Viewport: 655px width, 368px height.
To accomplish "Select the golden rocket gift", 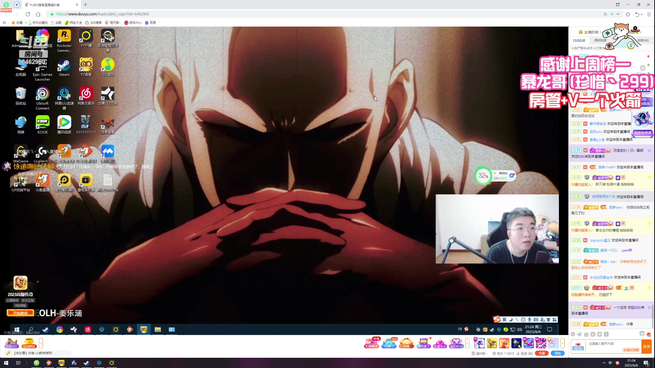I will pos(492,343).
